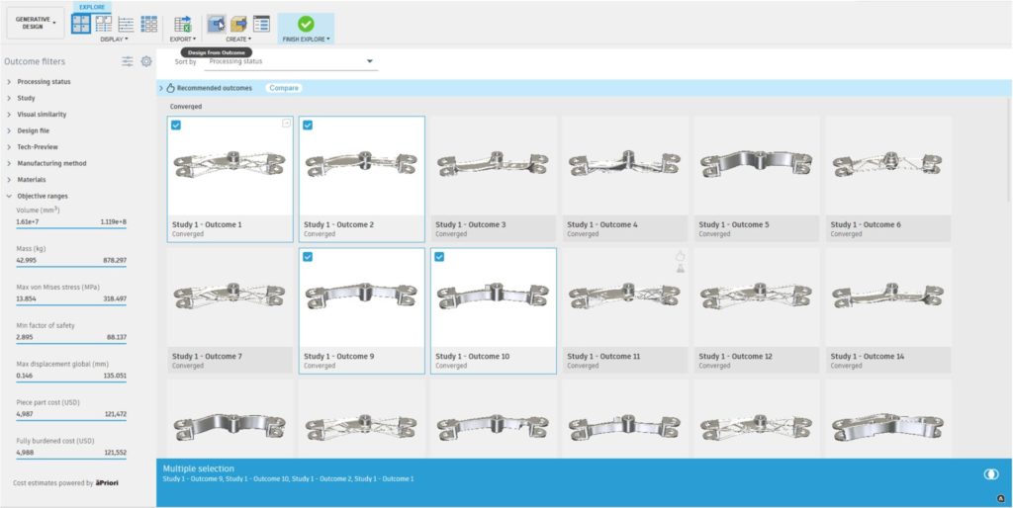Click the flask icon on Outcome 11
The width and height of the screenshot is (1013, 508).
point(680,268)
